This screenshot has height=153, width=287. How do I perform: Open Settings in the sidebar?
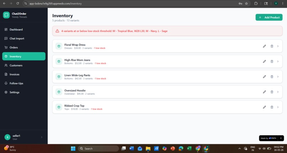(x=24, y=92)
